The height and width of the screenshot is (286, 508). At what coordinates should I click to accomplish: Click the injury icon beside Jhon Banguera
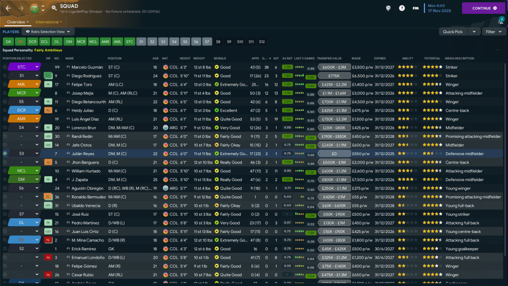[x=48, y=162]
